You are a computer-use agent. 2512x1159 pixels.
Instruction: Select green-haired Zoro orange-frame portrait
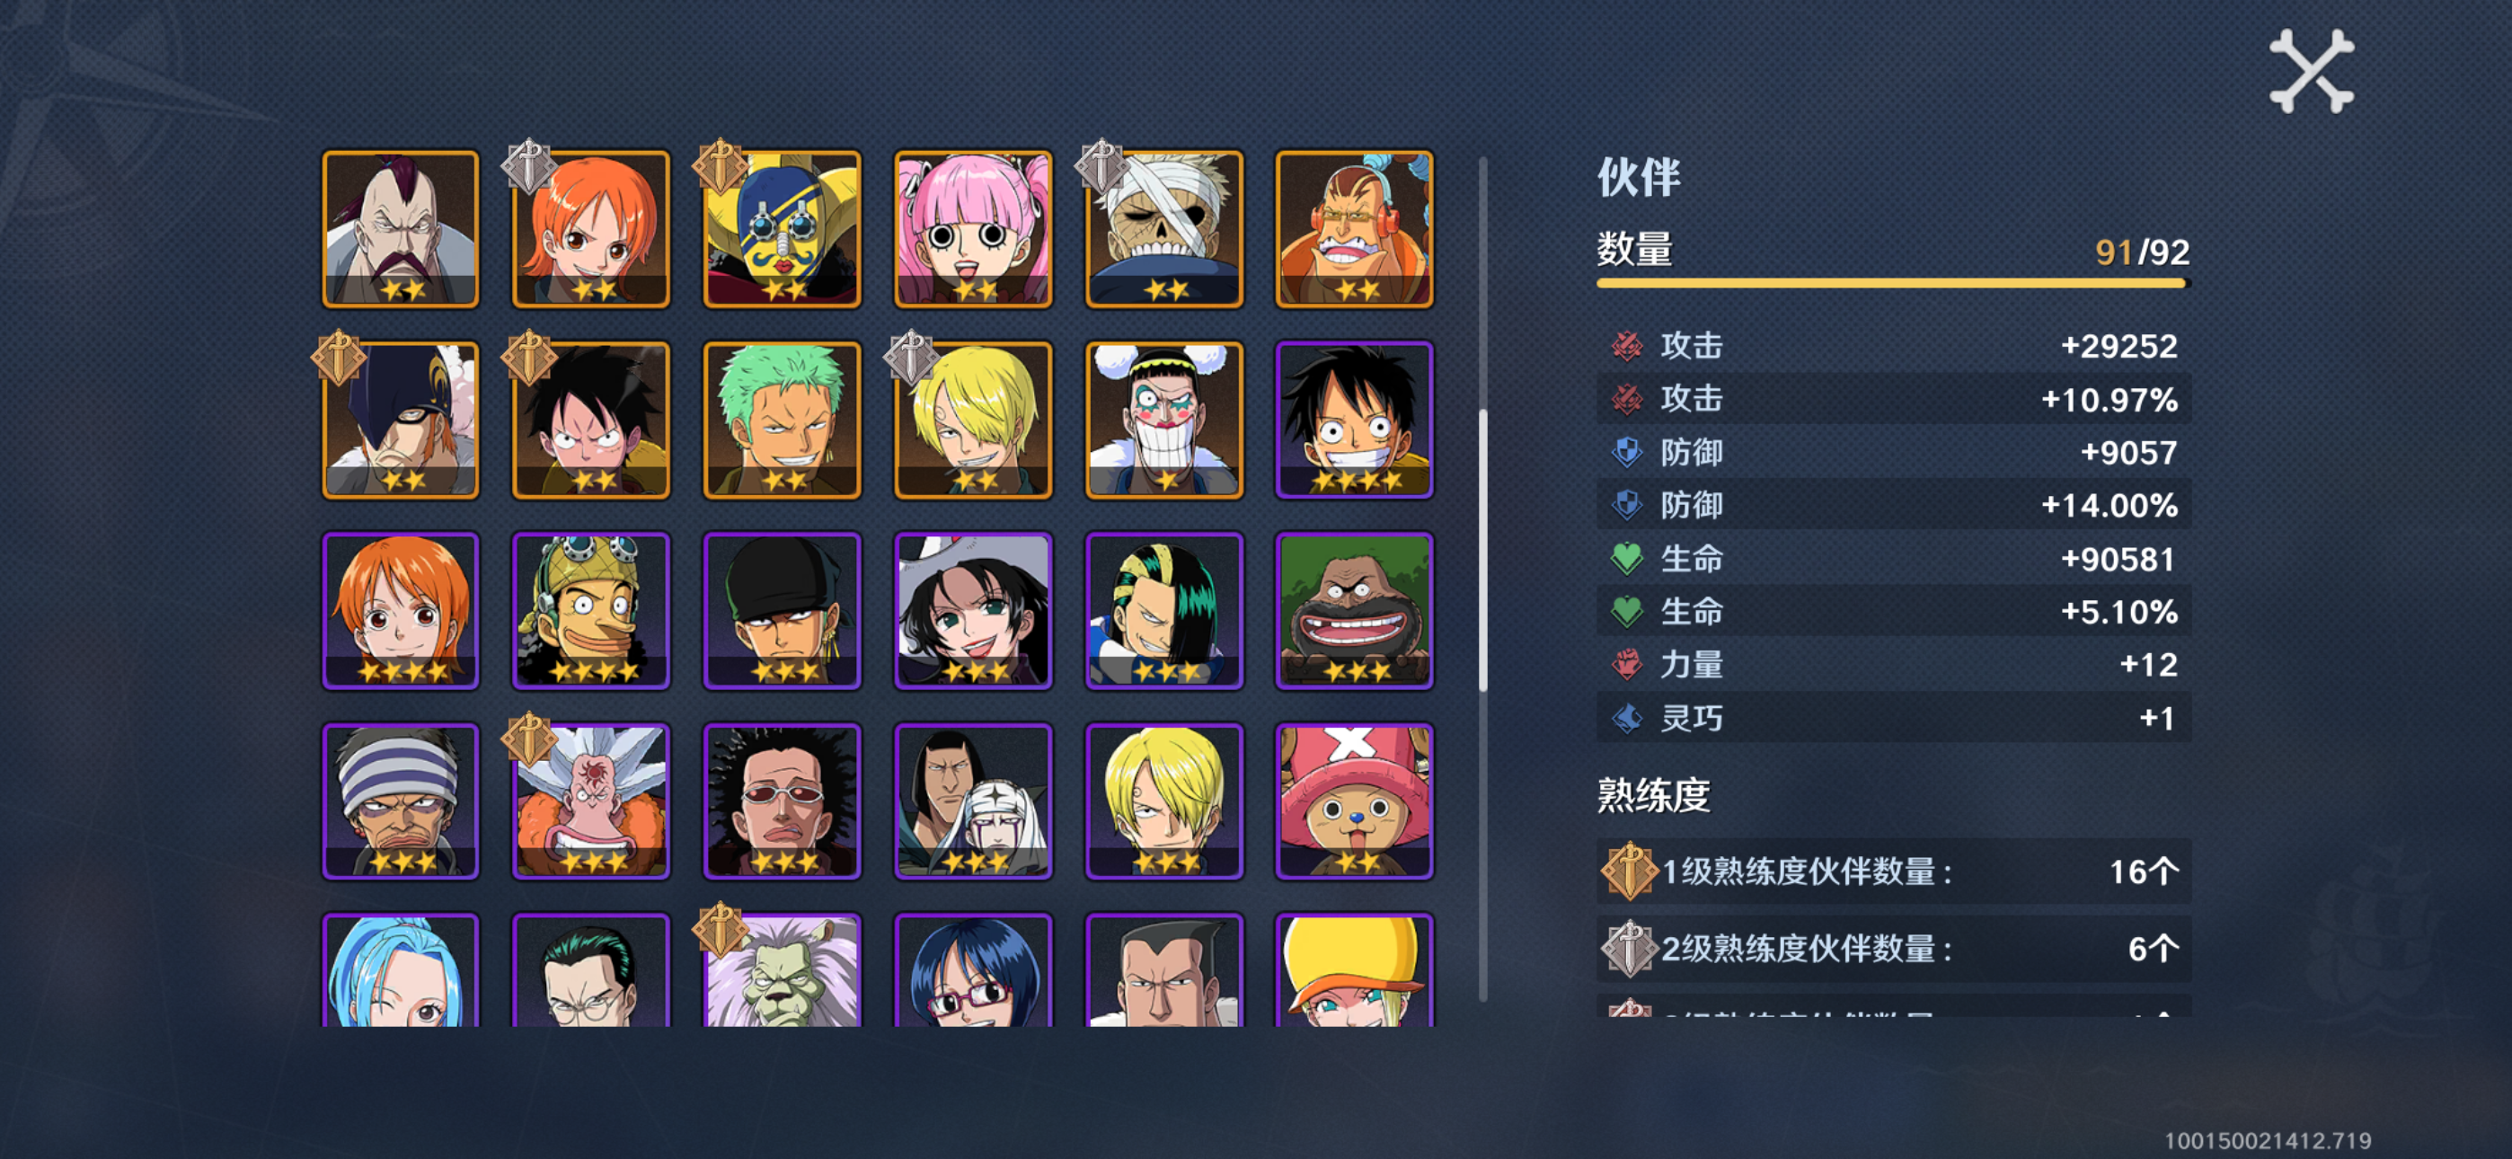(x=782, y=420)
